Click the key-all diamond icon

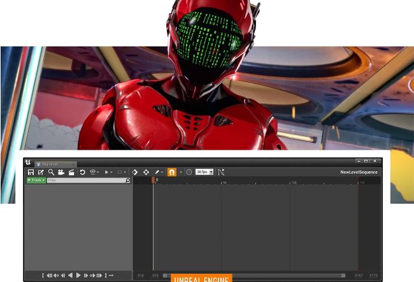135,172
